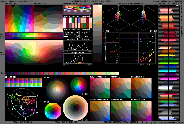Open the github.com/quickmarble/censor link

point(163,122)
